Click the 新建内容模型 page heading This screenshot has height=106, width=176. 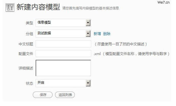click(38, 7)
